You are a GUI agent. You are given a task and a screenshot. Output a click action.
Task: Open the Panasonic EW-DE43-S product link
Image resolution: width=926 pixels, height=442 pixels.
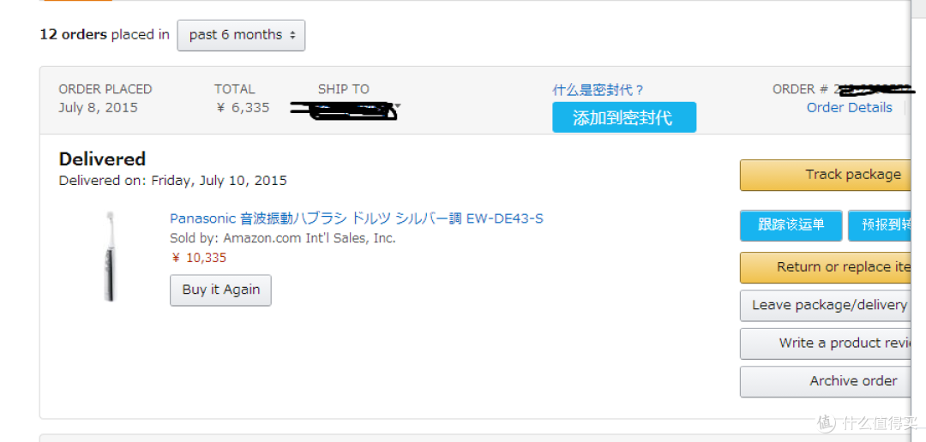point(356,218)
